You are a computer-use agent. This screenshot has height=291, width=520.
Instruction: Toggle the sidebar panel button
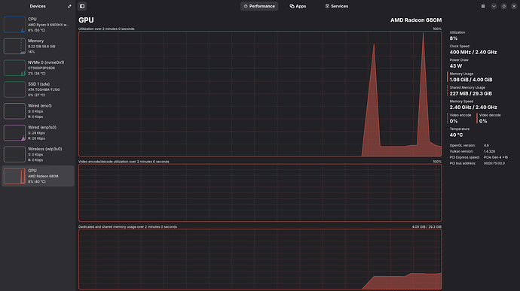point(82,6)
